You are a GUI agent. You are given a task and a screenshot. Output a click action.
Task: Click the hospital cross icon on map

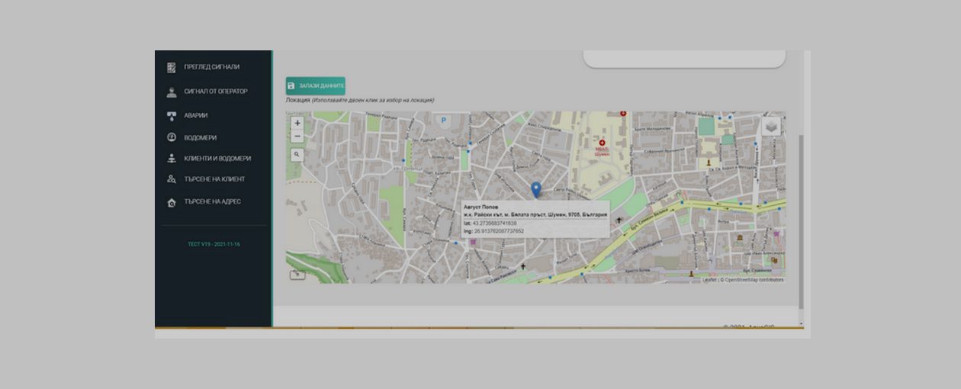point(602,143)
